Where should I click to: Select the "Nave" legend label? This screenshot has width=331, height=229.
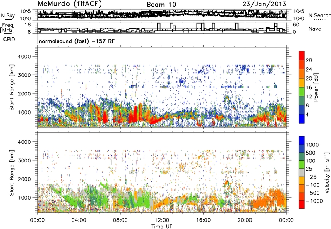(x=315, y=29)
